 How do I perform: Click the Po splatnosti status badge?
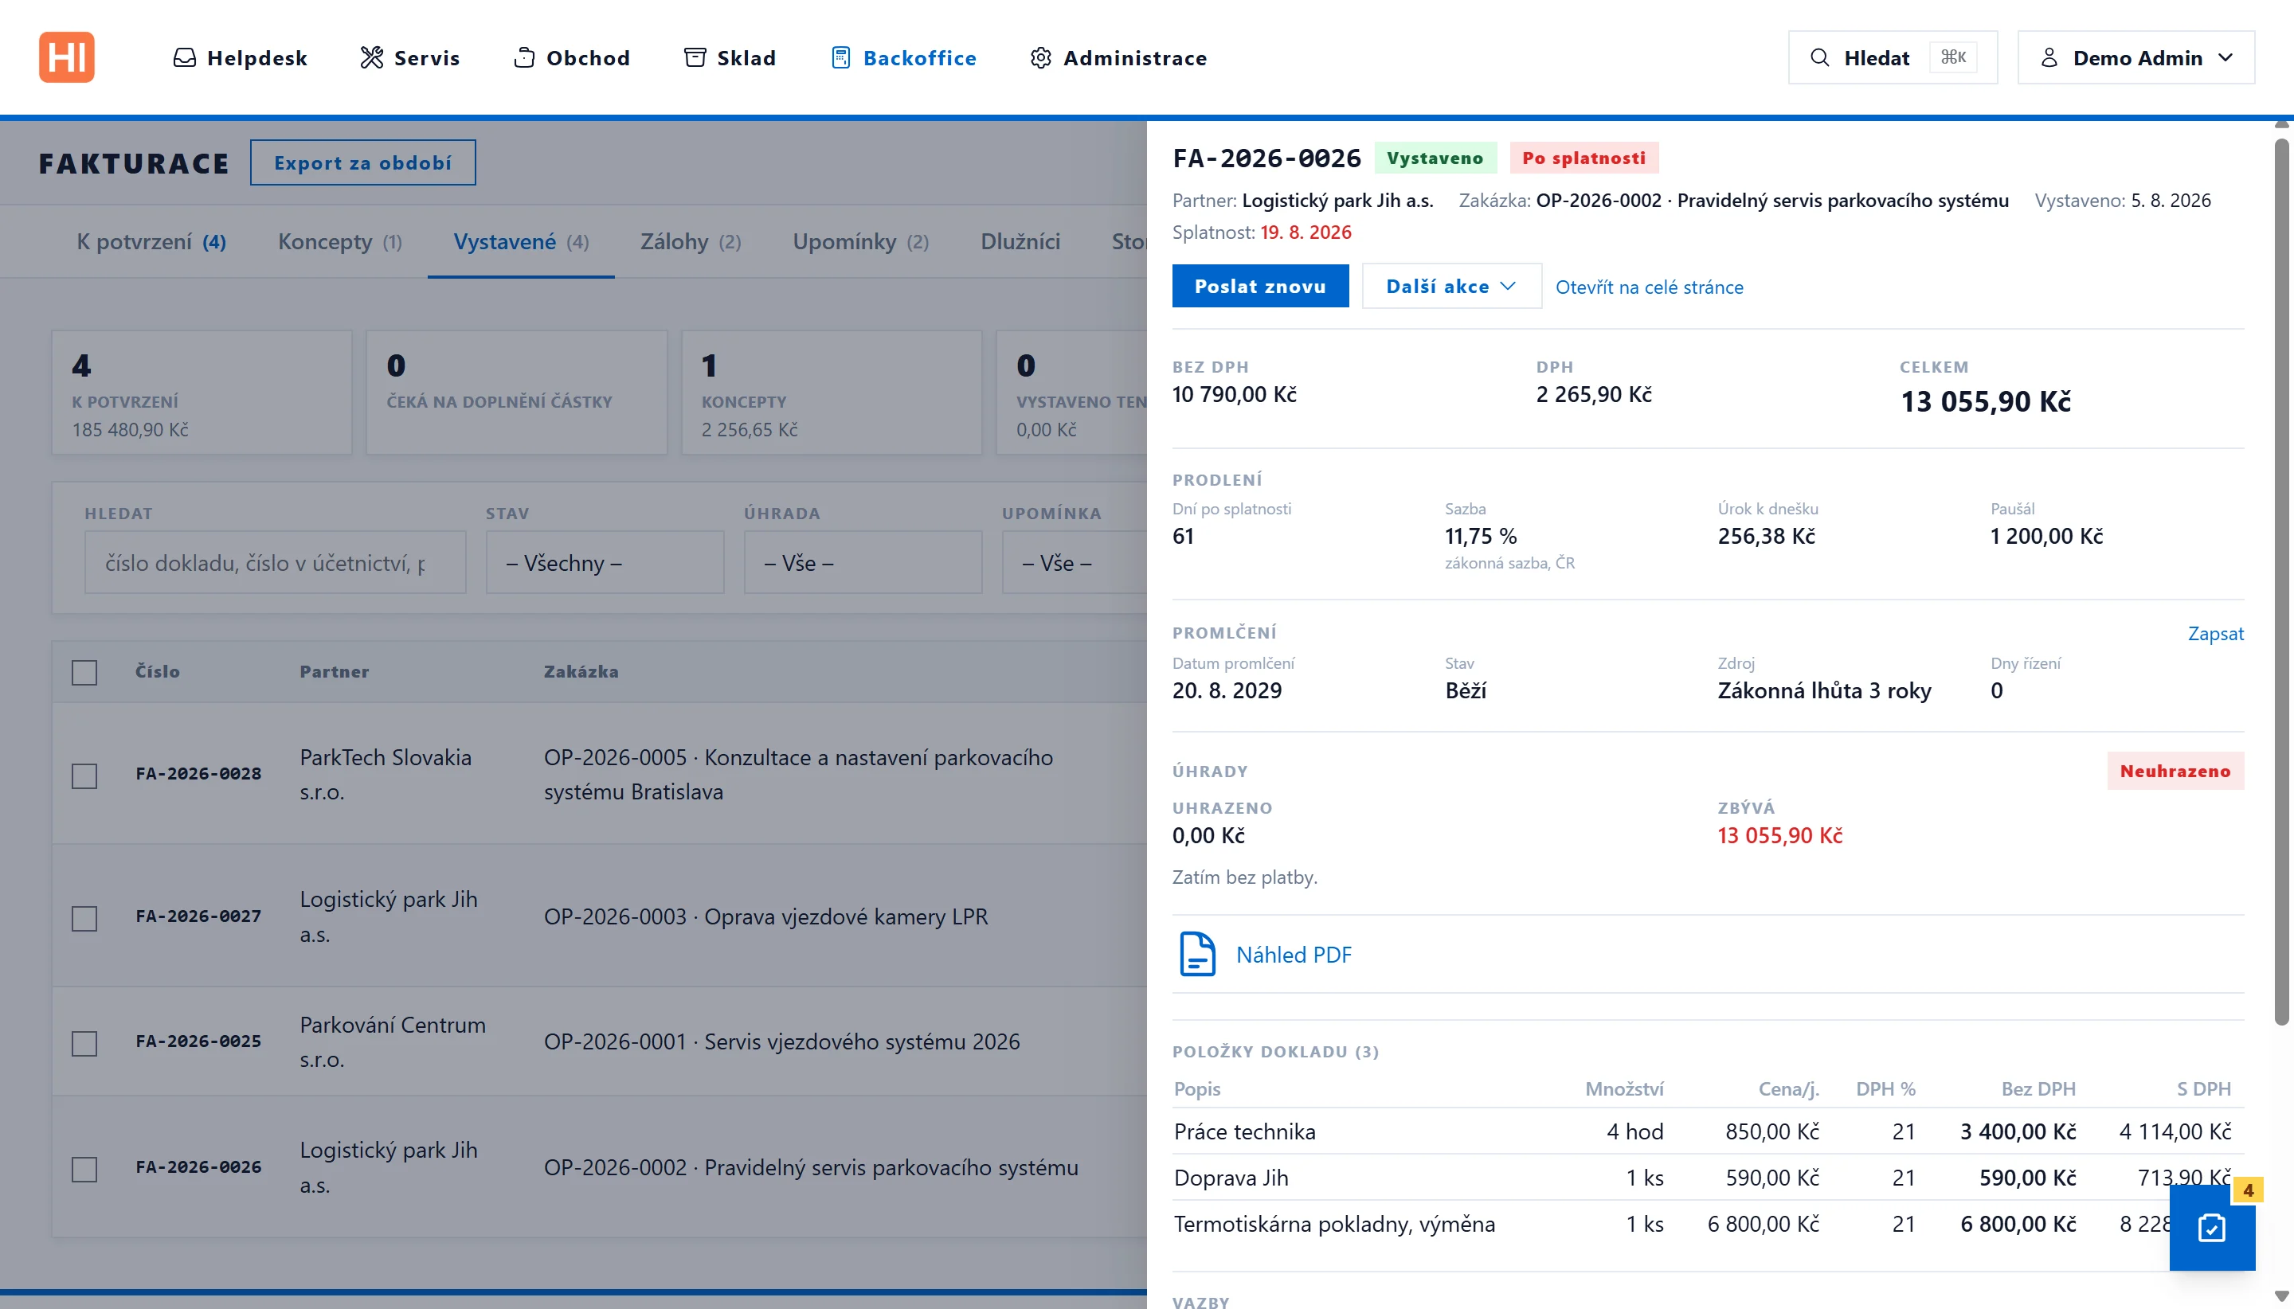click(x=1583, y=158)
